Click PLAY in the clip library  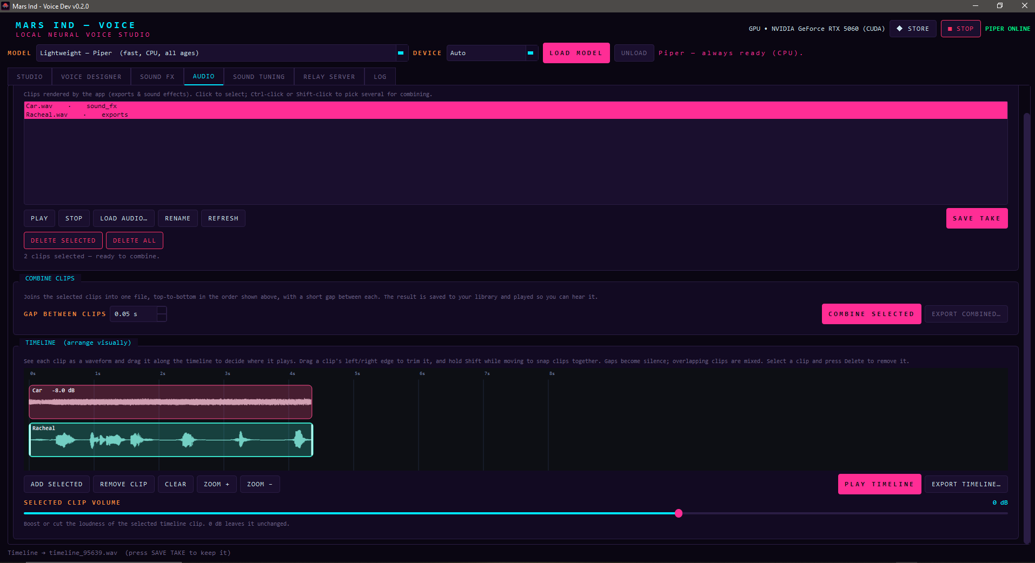coord(39,218)
